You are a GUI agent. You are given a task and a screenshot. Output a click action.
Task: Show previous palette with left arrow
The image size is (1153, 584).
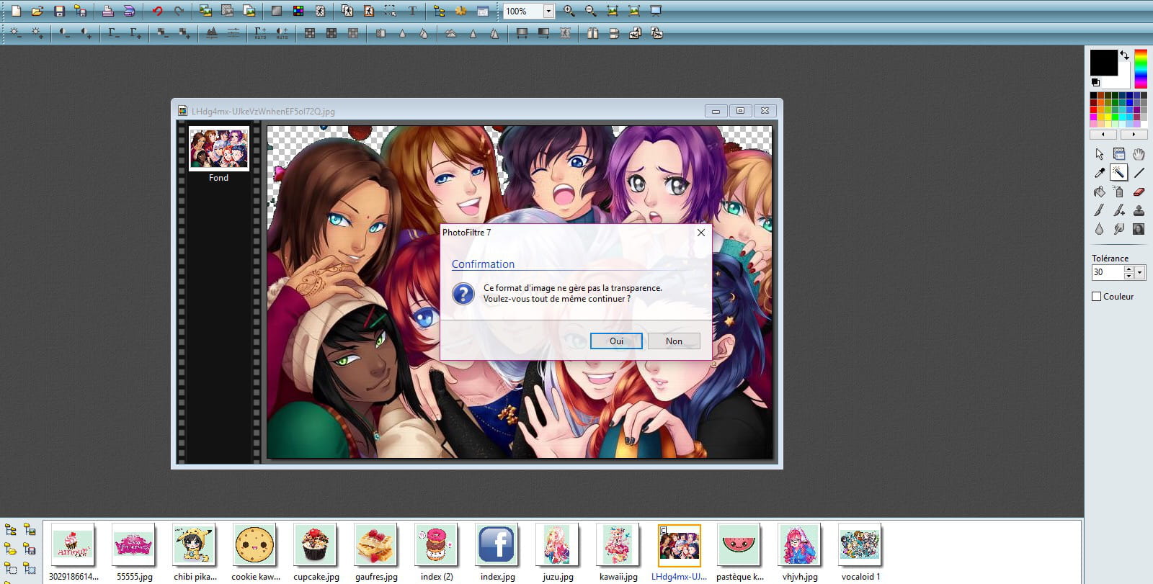click(1103, 134)
